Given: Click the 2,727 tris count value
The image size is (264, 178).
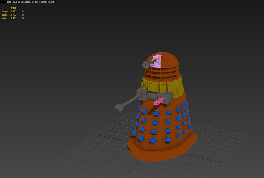Looking at the screenshot, I should 14,15.
